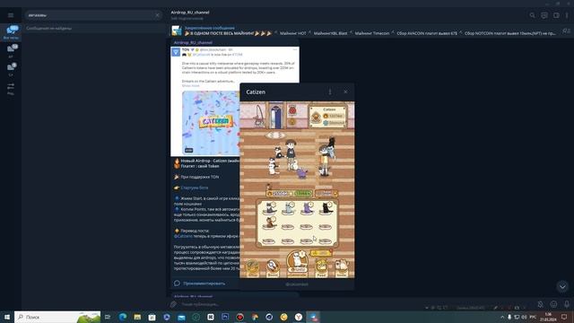The width and height of the screenshot is (574, 323).
Task: Select the brown cat in second row
Action: coord(269,223)
